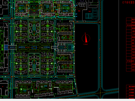The height and width of the screenshot is (101, 135).
Task: Select the blue cross-hatched square on the left
Action: pyautogui.click(x=6, y=47)
